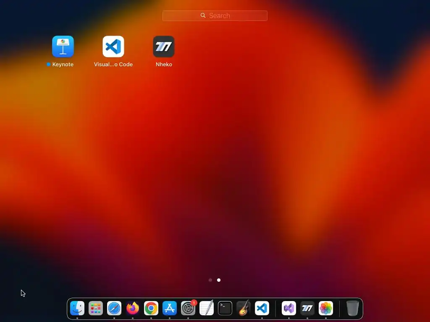Launch GarageBand guitar icon in Dock

[x=244, y=308]
